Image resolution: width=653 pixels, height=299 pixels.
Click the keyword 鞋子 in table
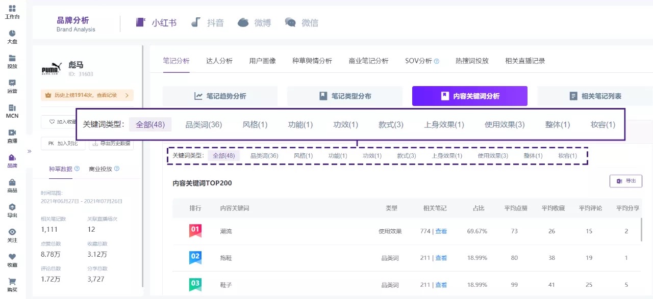click(226, 285)
